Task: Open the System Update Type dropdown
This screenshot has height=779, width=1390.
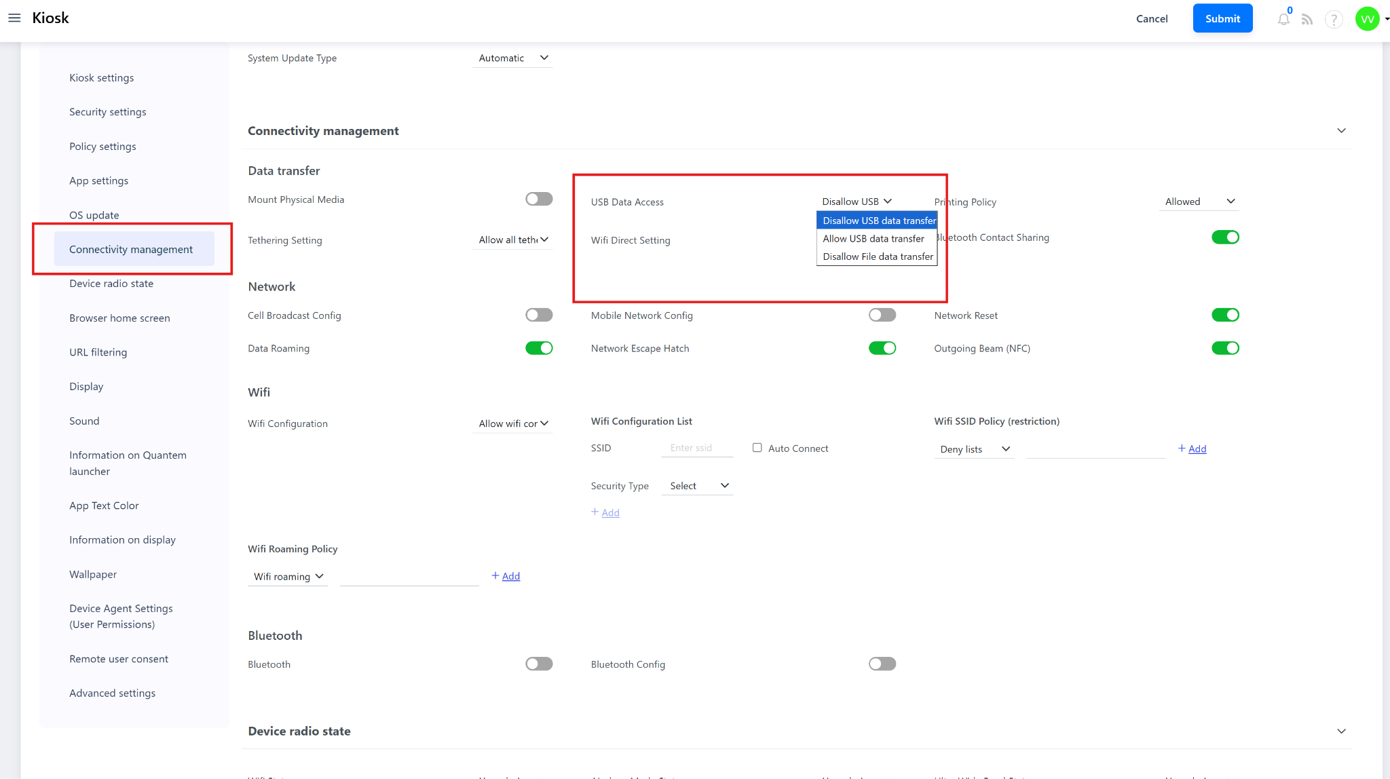Action: 513,58
